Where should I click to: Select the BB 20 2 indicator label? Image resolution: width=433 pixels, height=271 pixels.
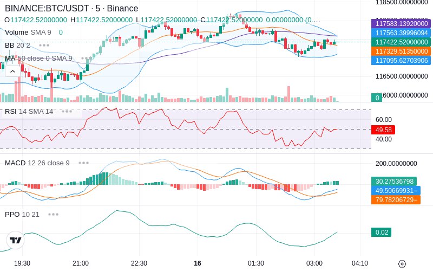pyautogui.click(x=17, y=46)
